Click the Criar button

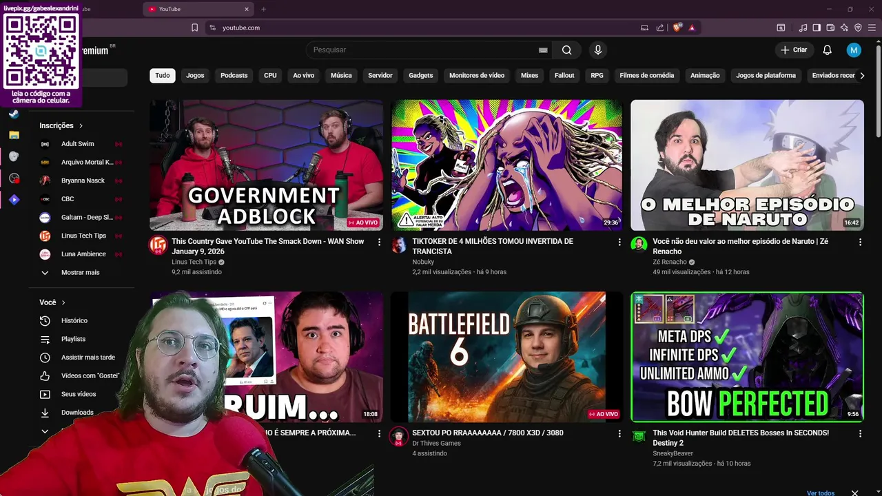tap(794, 50)
